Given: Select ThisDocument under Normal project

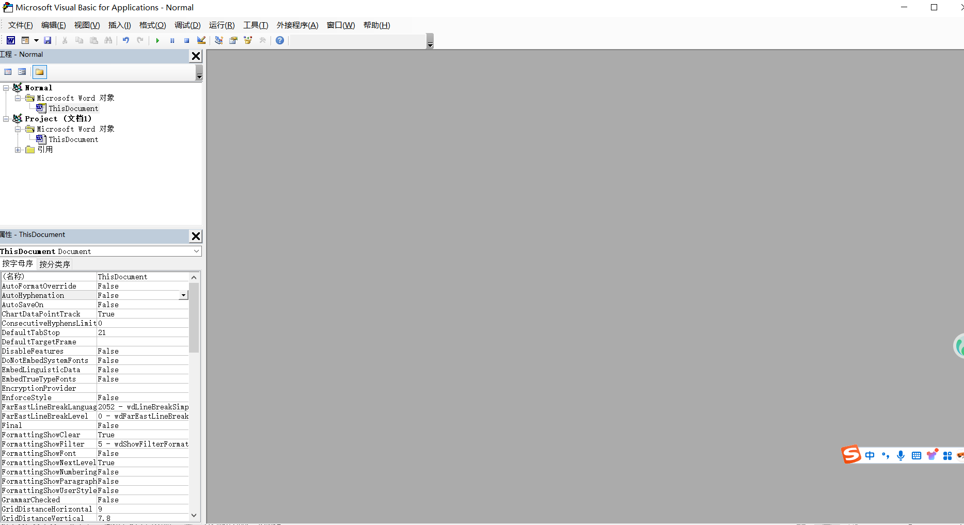Looking at the screenshot, I should click(73, 108).
